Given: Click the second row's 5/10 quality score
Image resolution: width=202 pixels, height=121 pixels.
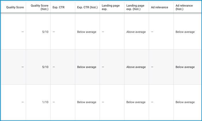Looking at the screenshot, I should click(x=45, y=67).
